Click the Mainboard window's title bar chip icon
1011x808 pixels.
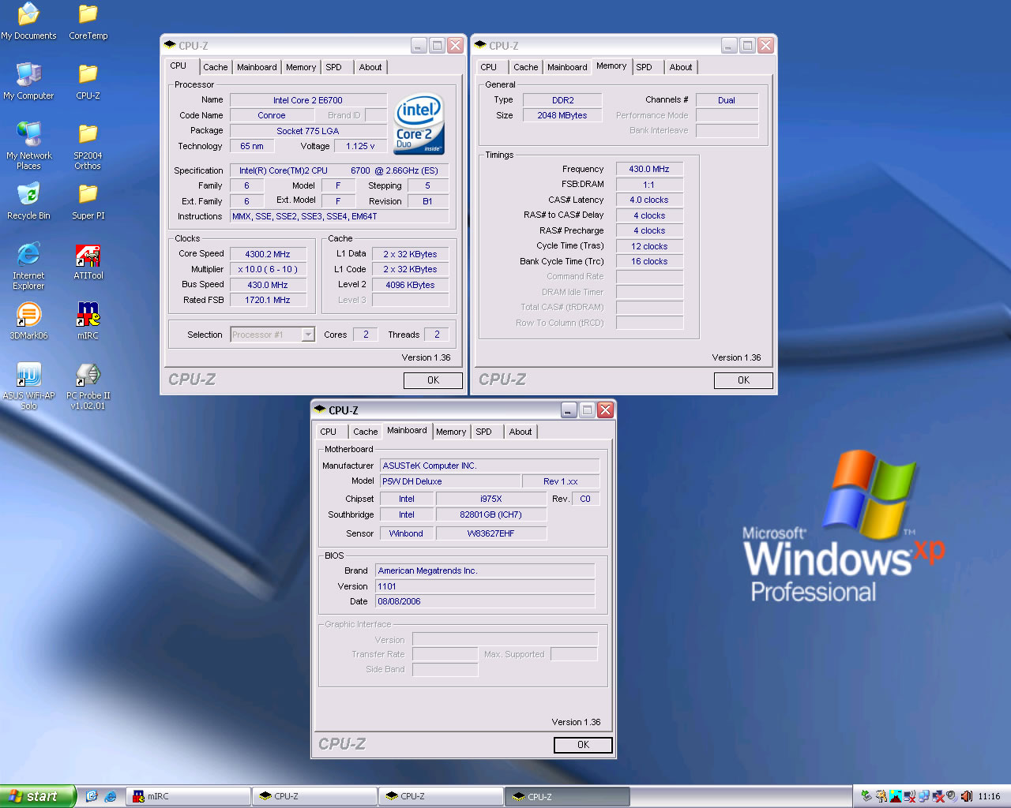320,410
